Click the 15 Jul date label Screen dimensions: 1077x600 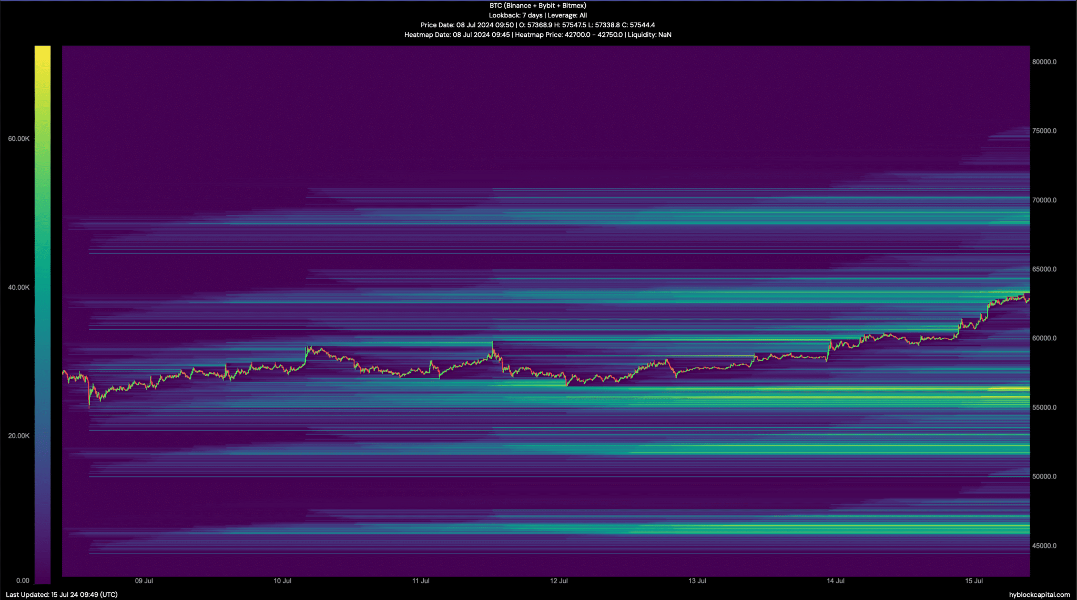pos(974,581)
